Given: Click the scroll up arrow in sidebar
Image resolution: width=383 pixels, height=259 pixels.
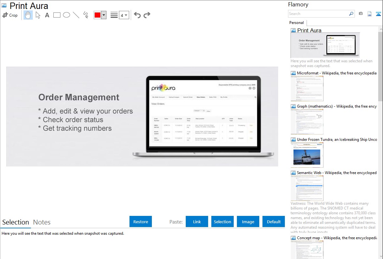Looking at the screenshot, I should pyautogui.click(x=380, y=29).
